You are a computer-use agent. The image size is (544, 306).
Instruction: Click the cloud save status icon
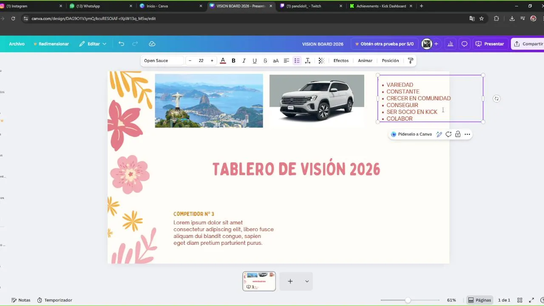152,44
